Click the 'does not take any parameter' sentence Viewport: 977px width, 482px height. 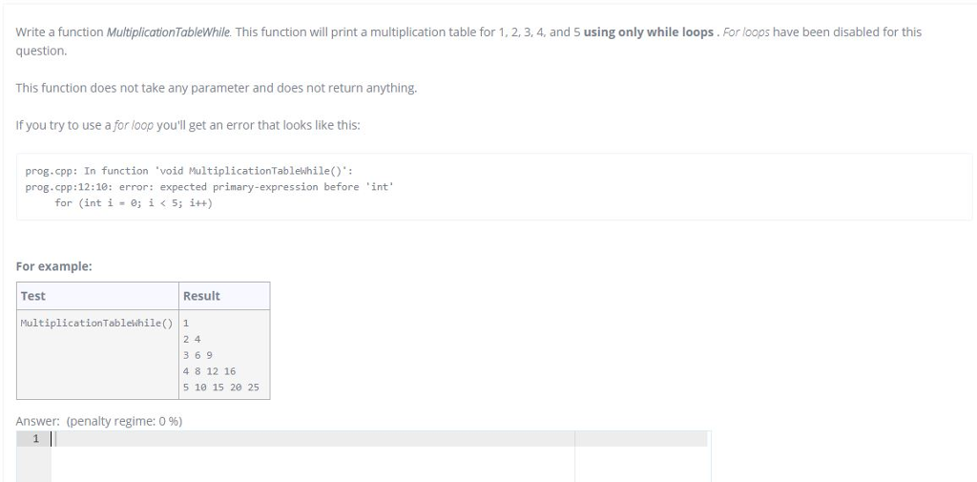[x=217, y=88]
